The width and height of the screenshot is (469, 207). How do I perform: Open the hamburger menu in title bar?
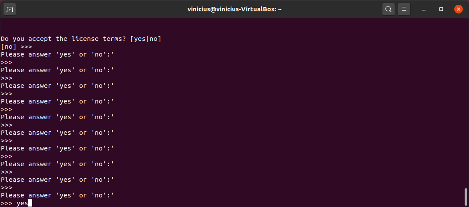click(404, 9)
